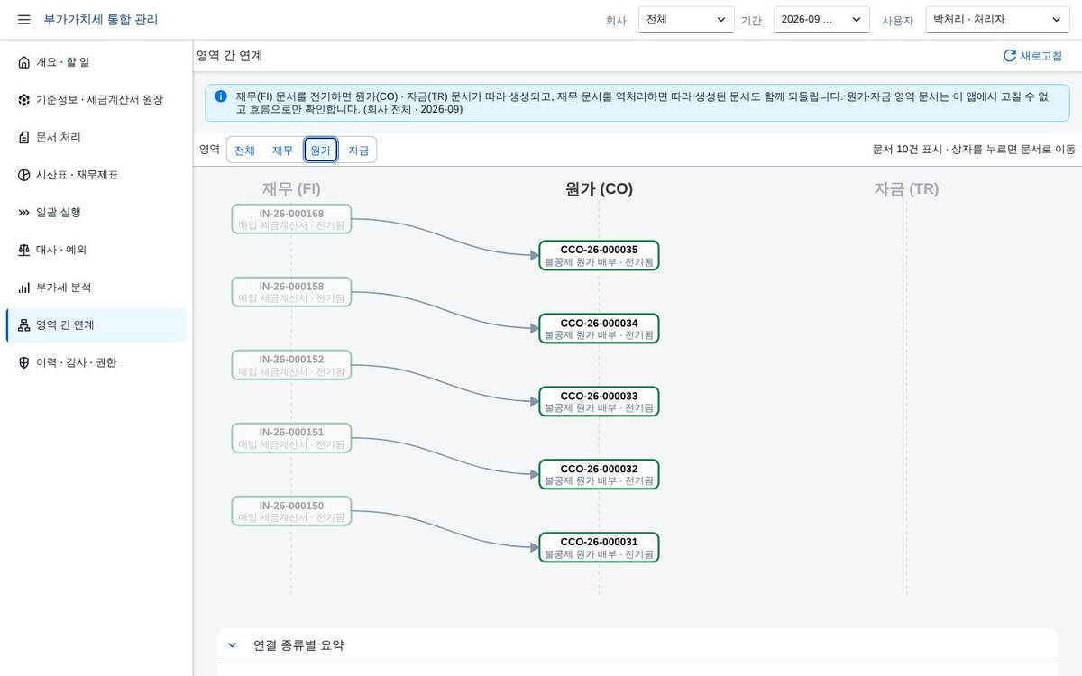Select the 전체 area filter toggle
The height and width of the screenshot is (676, 1082).
[244, 151]
